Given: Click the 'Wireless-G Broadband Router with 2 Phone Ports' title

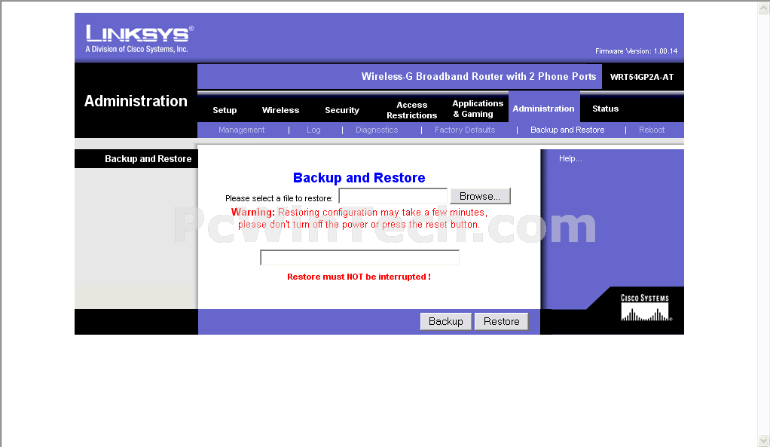Looking at the screenshot, I should 478,77.
